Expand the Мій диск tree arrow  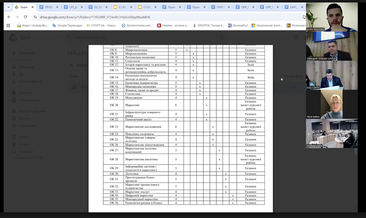click(9, 93)
